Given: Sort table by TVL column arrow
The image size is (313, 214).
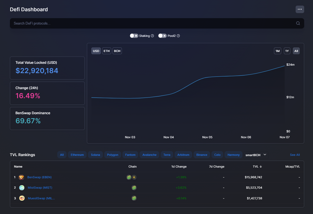Looking at the screenshot, I should tap(261, 167).
